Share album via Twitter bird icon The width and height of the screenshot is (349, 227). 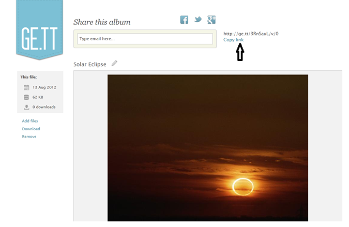[x=198, y=20]
